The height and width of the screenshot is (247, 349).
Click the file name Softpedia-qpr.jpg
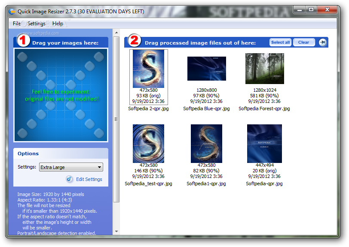(264, 184)
